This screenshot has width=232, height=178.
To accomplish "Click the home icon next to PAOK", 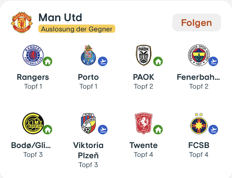I will pyautogui.click(x=158, y=61).
